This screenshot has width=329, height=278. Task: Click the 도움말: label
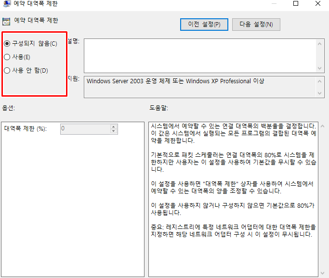click(x=158, y=108)
